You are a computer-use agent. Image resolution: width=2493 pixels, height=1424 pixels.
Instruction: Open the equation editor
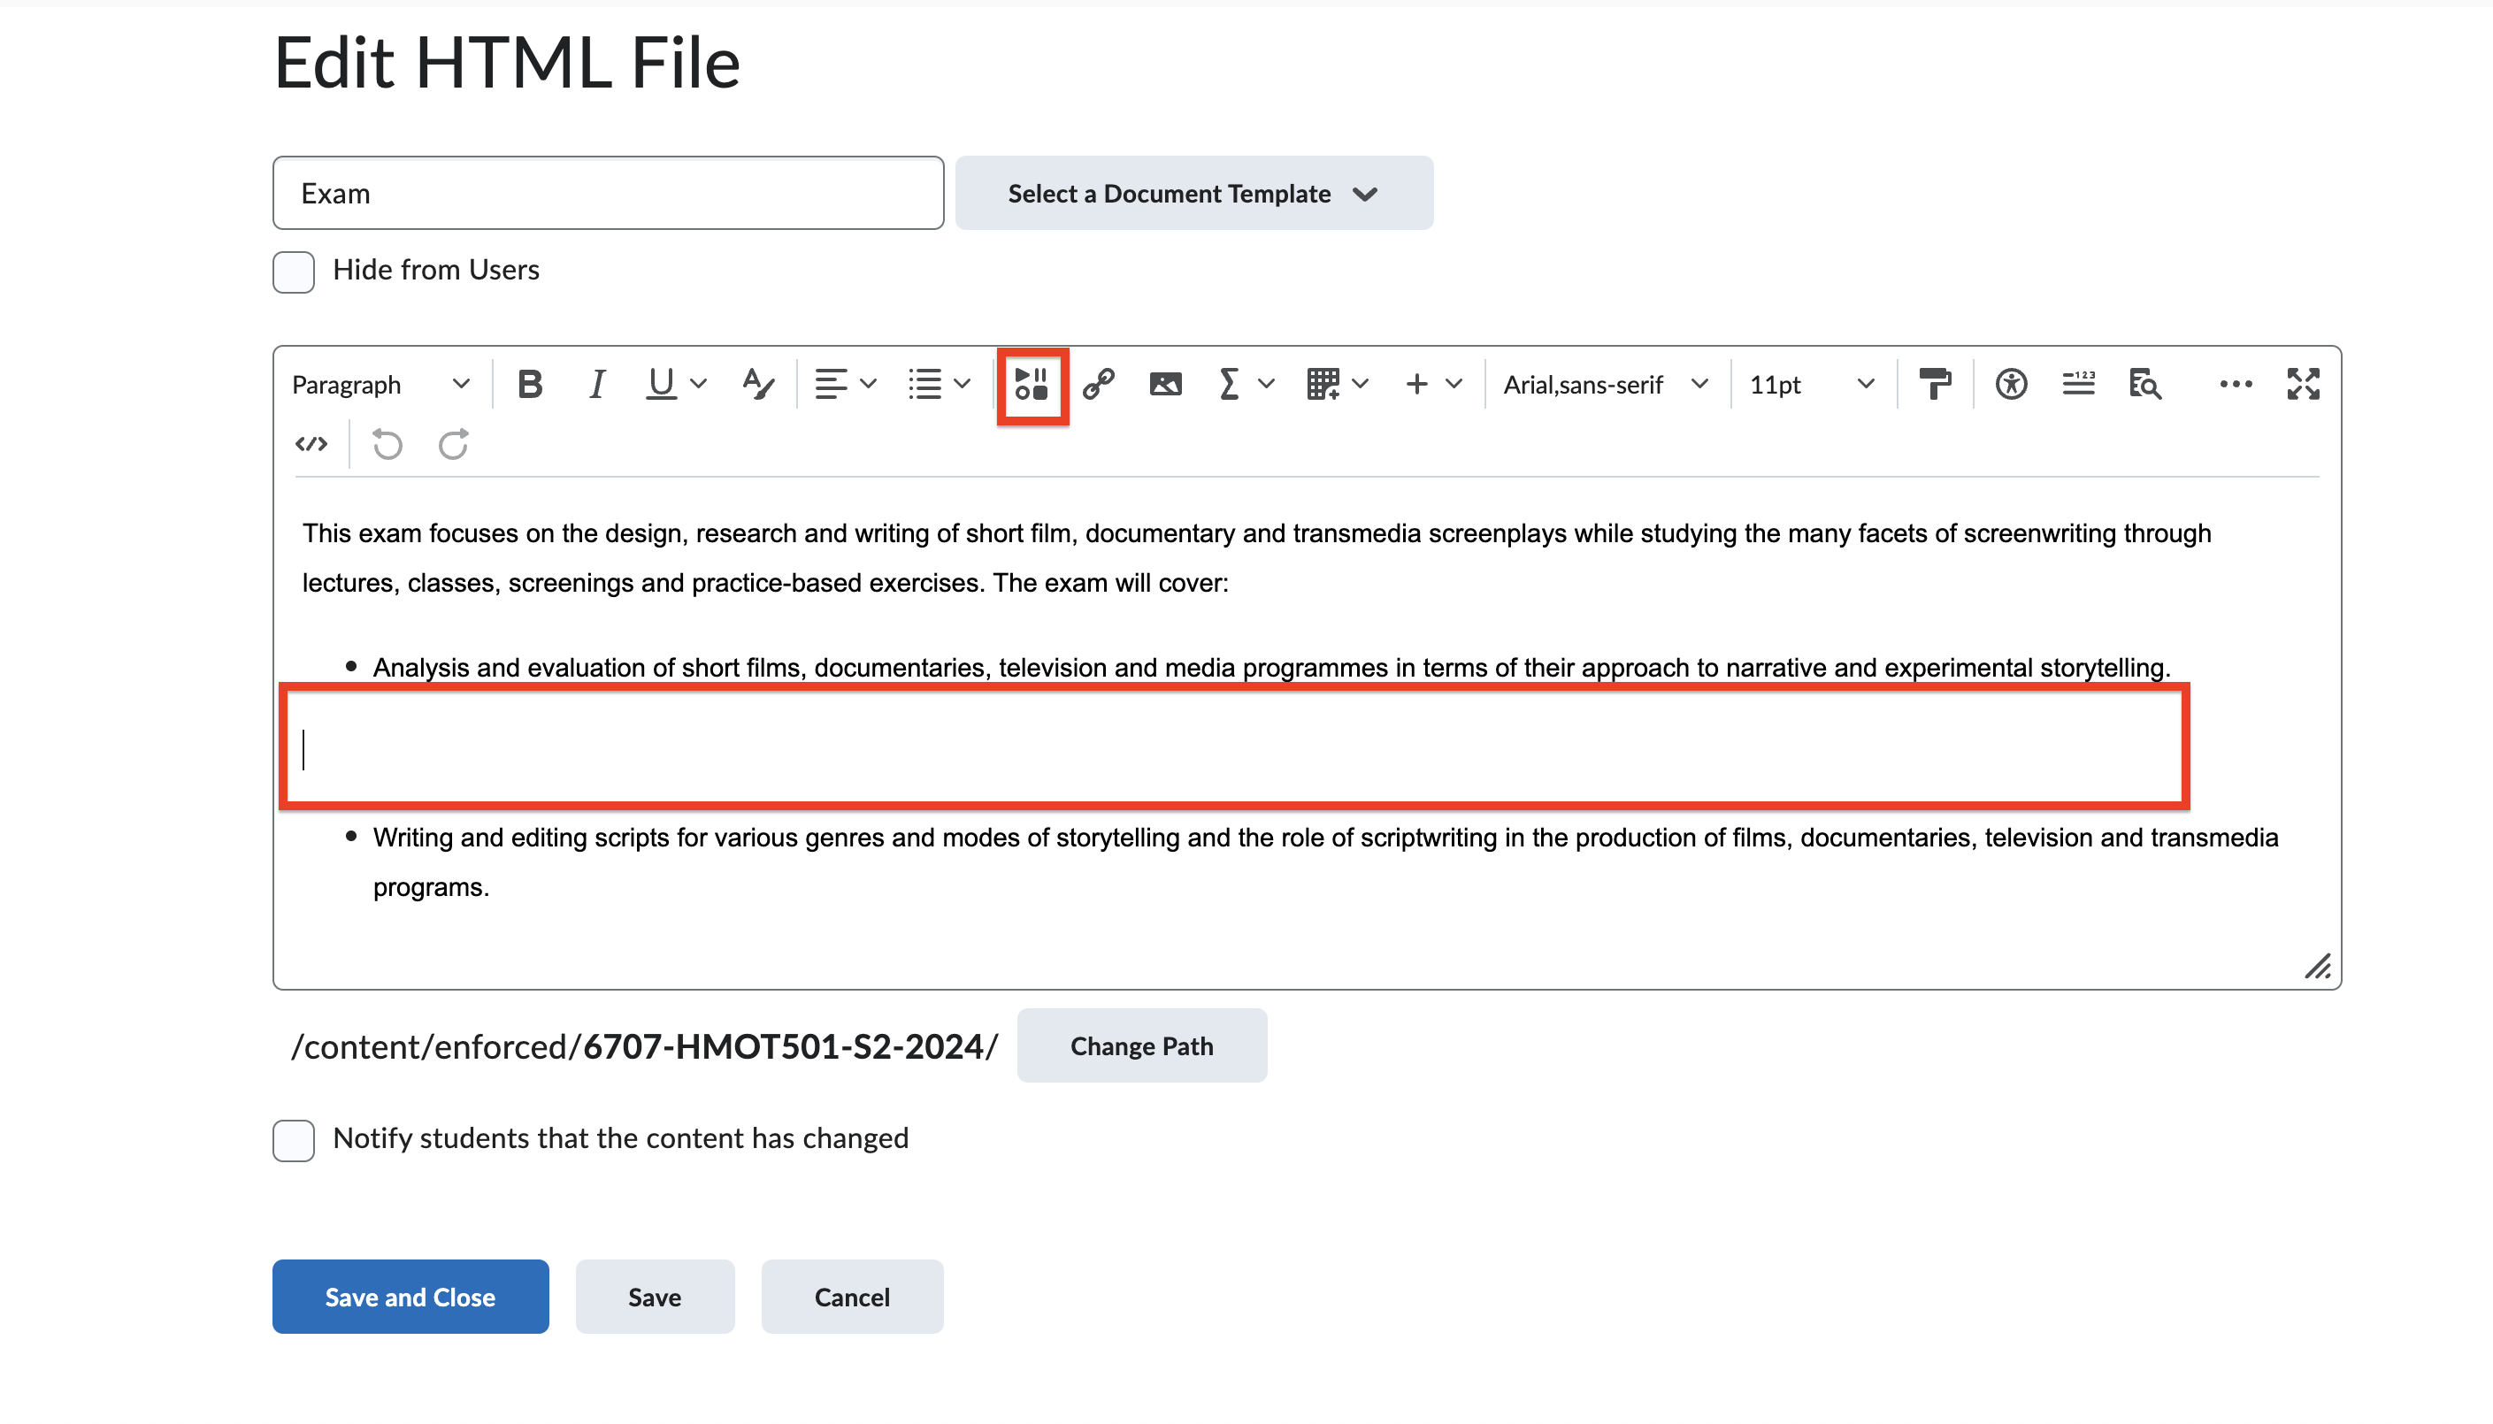[1230, 383]
